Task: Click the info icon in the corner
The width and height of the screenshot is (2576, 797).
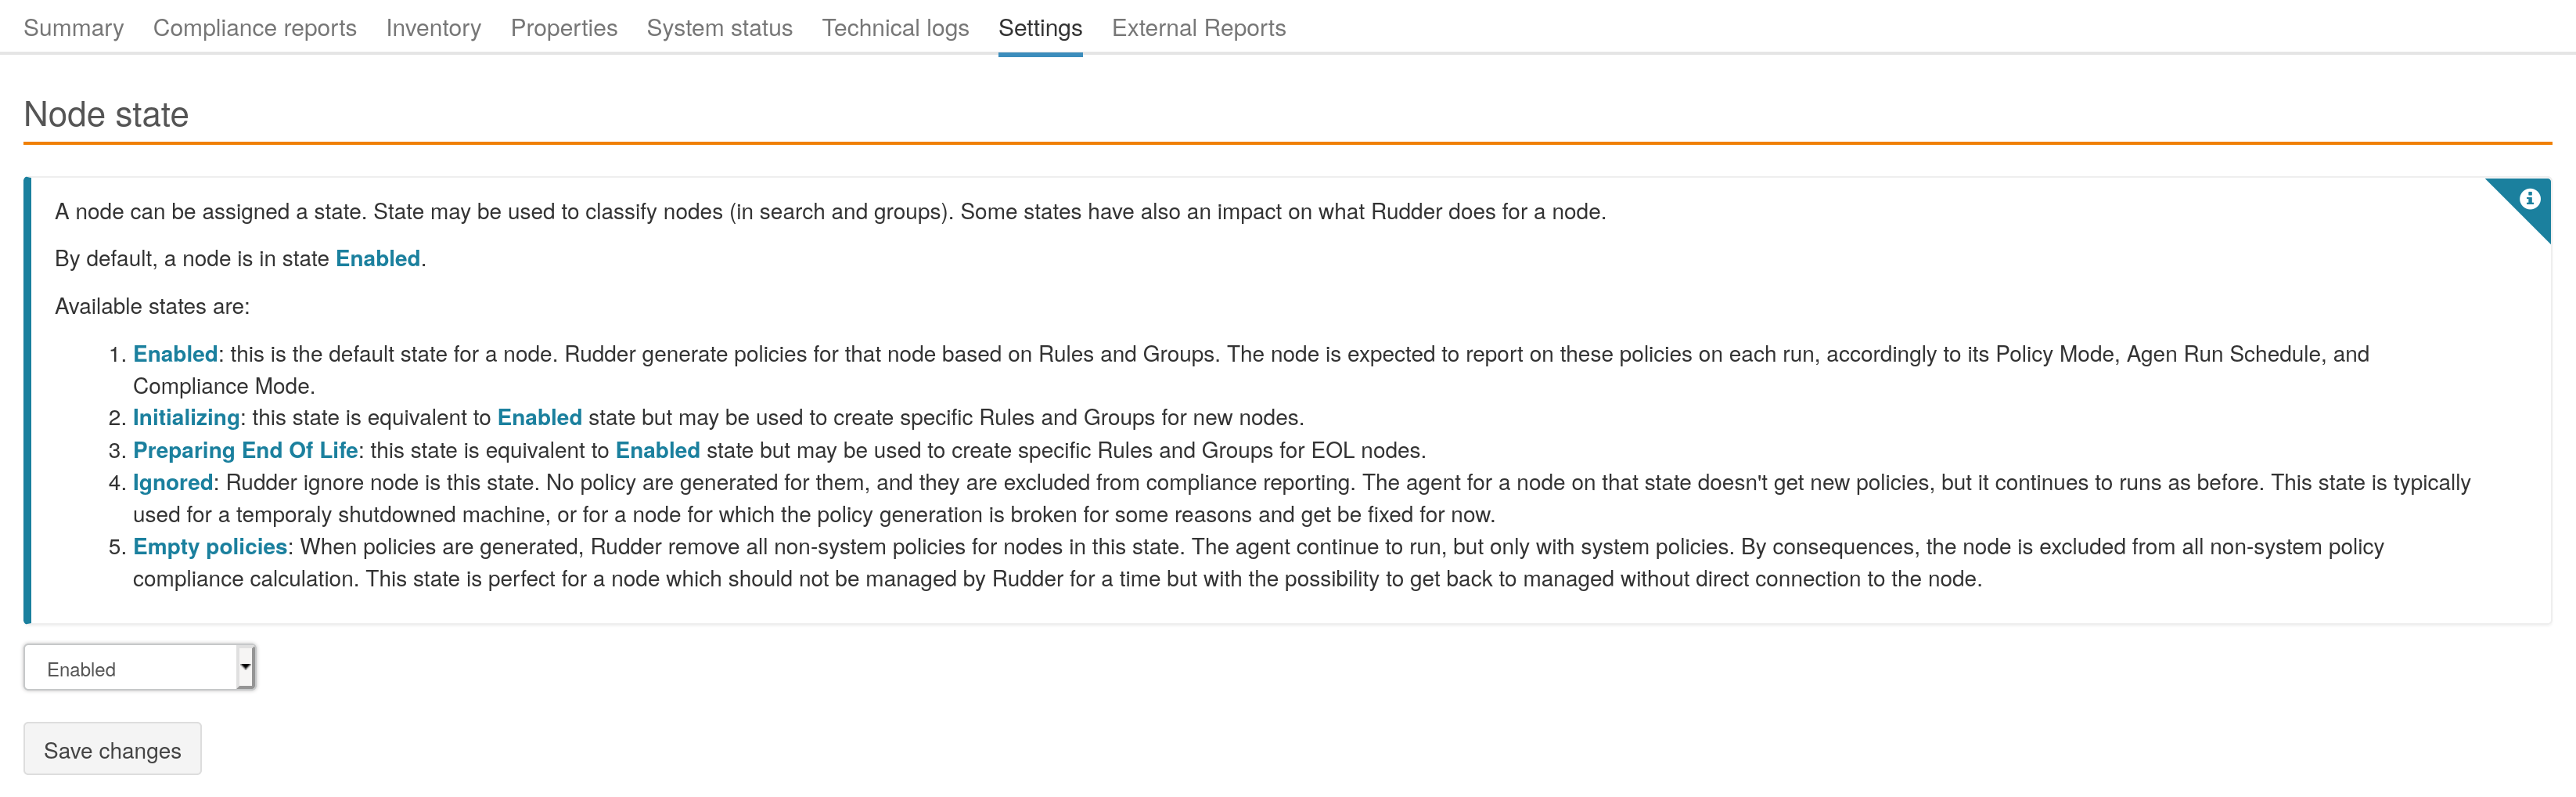Action: pyautogui.click(x=2529, y=199)
